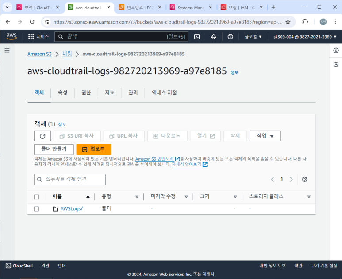This screenshot has width=342, height=279.
Task: Open the hamburger side navigation menu
Action: [7, 51]
